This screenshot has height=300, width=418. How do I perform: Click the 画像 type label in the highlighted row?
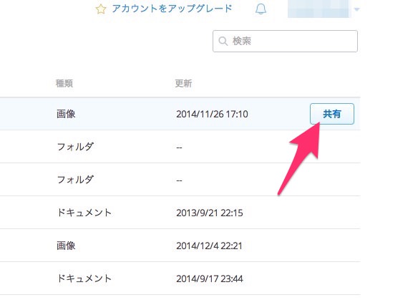click(66, 114)
